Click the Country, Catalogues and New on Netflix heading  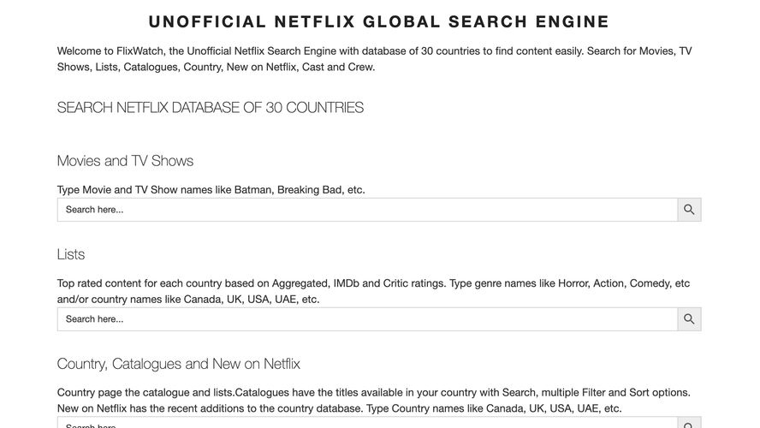(x=179, y=364)
